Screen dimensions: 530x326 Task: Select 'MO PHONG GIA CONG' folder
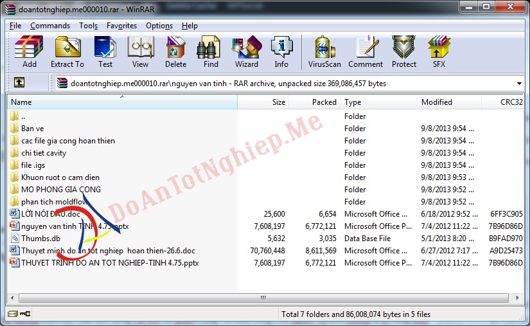point(61,189)
